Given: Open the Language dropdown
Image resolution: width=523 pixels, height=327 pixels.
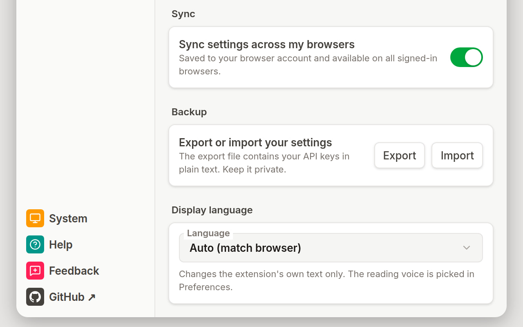Looking at the screenshot, I should [x=331, y=248].
